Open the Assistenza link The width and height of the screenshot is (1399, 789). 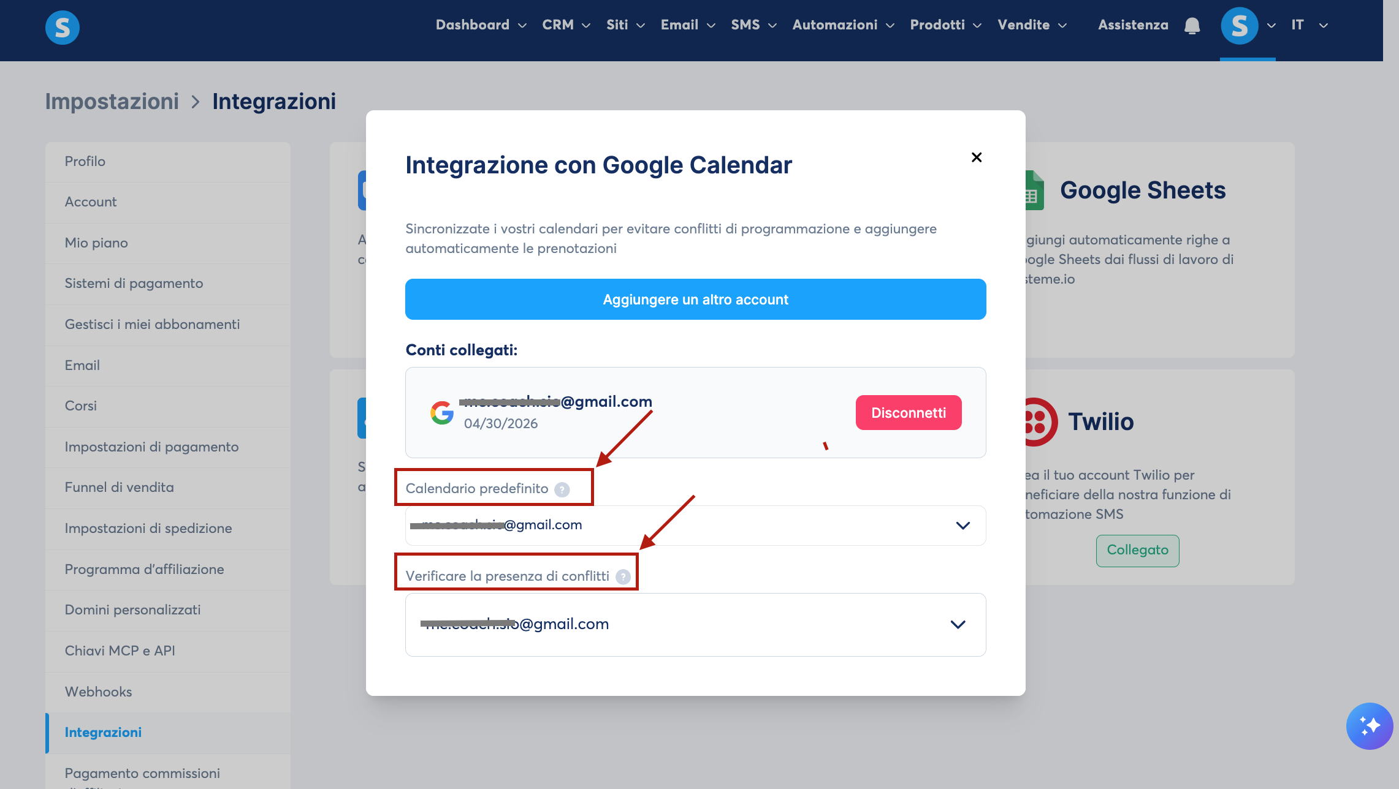tap(1133, 25)
